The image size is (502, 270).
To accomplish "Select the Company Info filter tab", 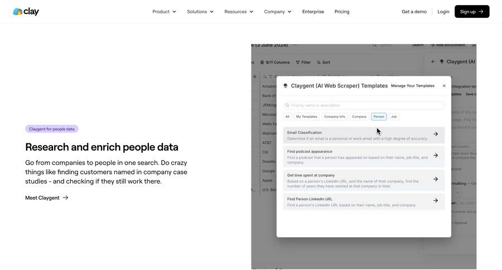I will click(x=335, y=117).
